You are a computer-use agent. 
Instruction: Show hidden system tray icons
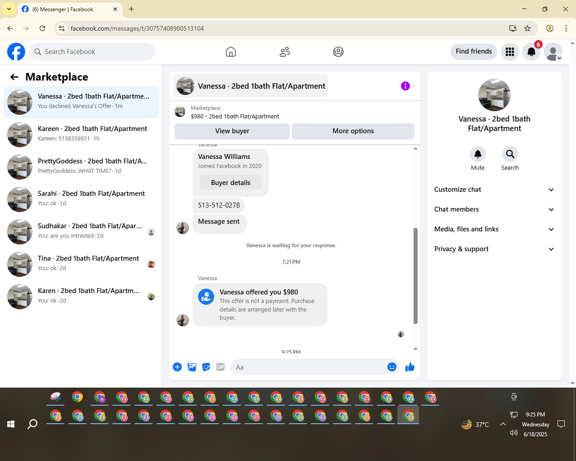pos(503,424)
